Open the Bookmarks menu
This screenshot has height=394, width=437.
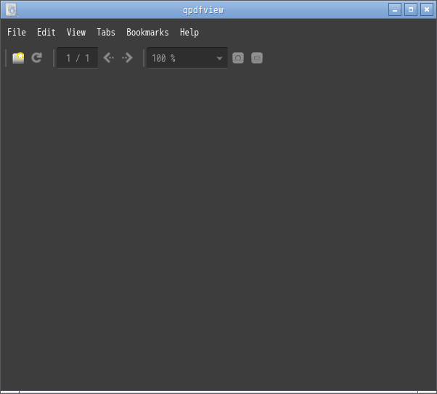pyautogui.click(x=147, y=33)
